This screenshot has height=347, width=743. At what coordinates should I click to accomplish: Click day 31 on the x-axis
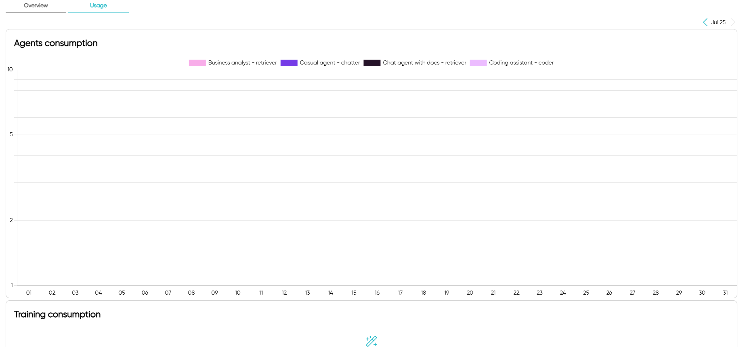[725, 293]
